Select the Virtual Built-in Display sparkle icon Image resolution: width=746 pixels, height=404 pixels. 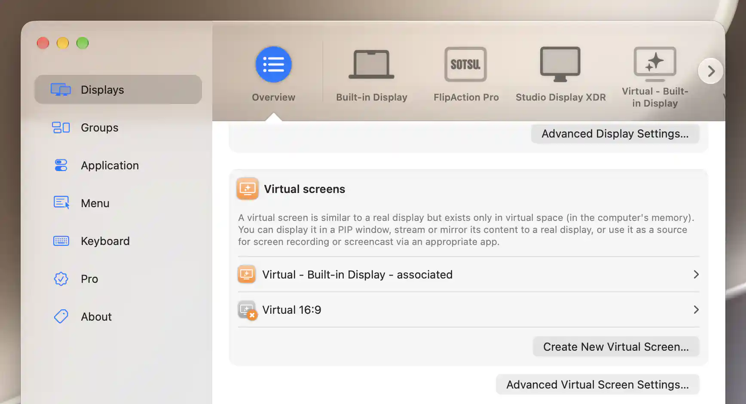click(655, 64)
